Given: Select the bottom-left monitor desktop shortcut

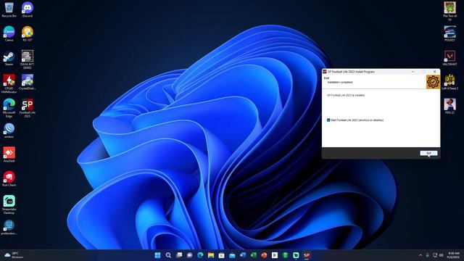Looking at the screenshot, I should (9, 227).
